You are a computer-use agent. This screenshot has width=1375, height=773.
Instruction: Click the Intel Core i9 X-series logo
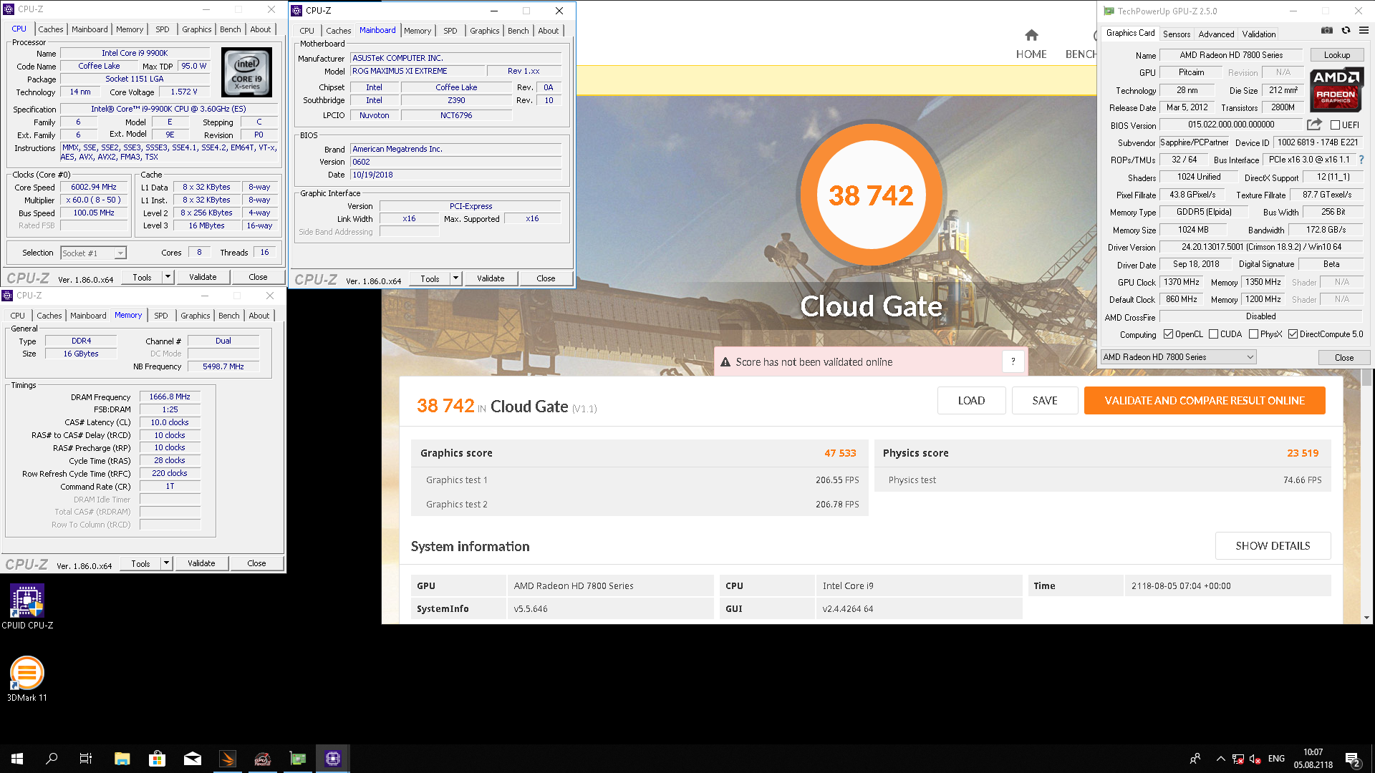coord(247,72)
